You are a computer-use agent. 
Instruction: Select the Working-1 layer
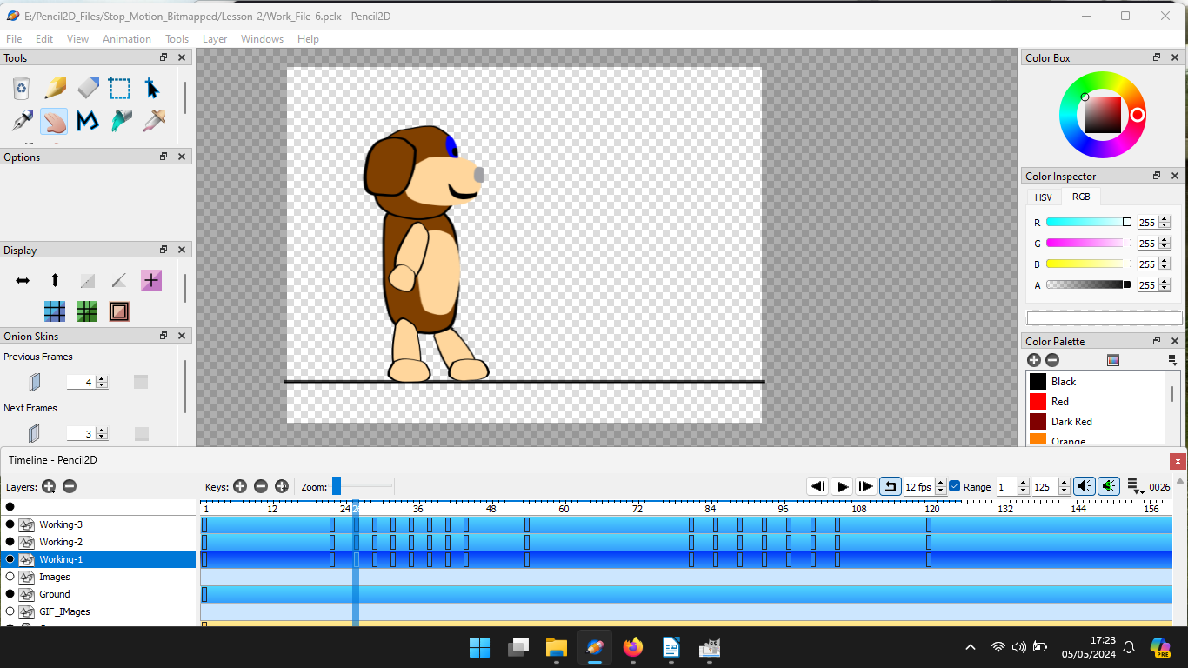[x=98, y=559]
